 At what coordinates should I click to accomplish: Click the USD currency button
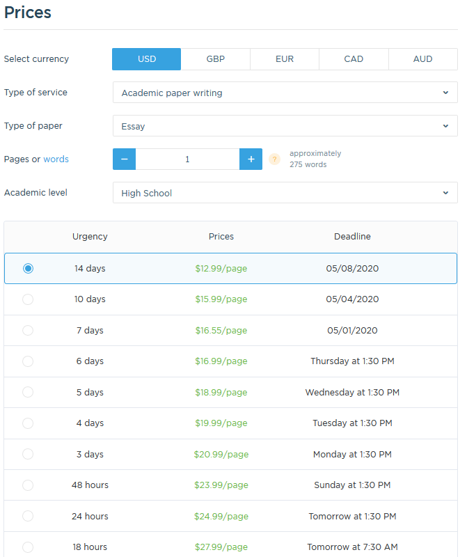click(x=146, y=59)
